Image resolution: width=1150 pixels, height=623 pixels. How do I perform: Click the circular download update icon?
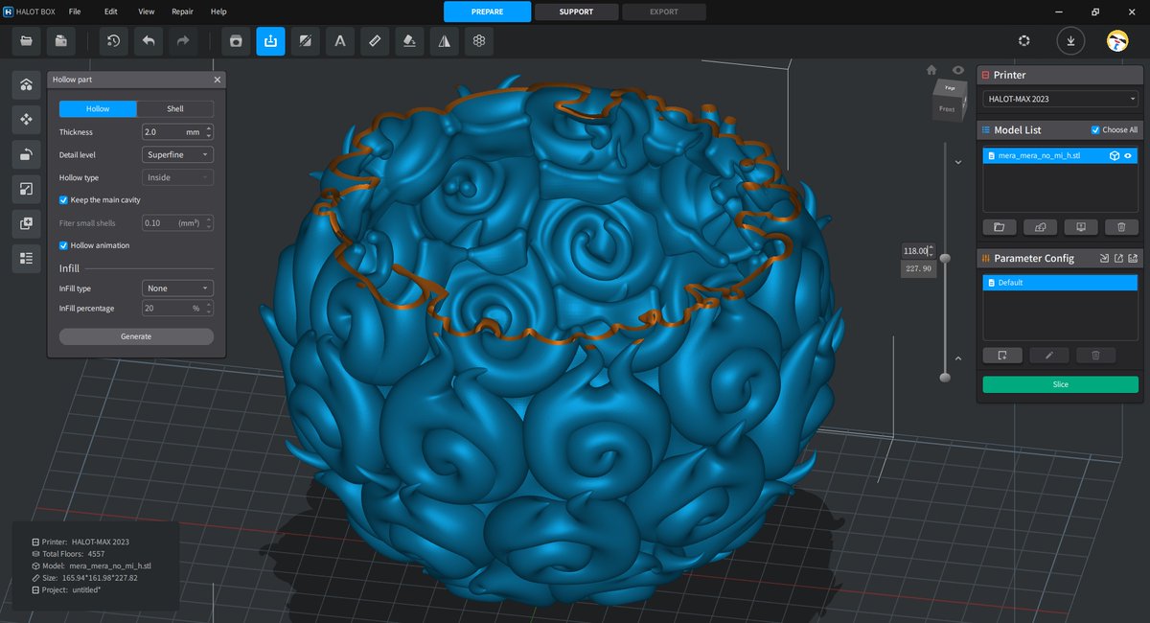(1070, 40)
